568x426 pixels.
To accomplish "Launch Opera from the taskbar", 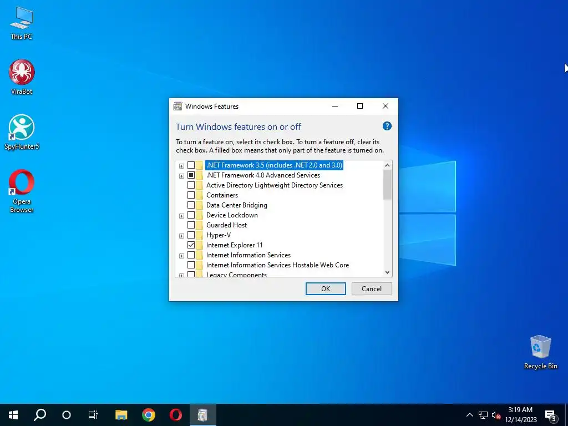I will (176, 415).
